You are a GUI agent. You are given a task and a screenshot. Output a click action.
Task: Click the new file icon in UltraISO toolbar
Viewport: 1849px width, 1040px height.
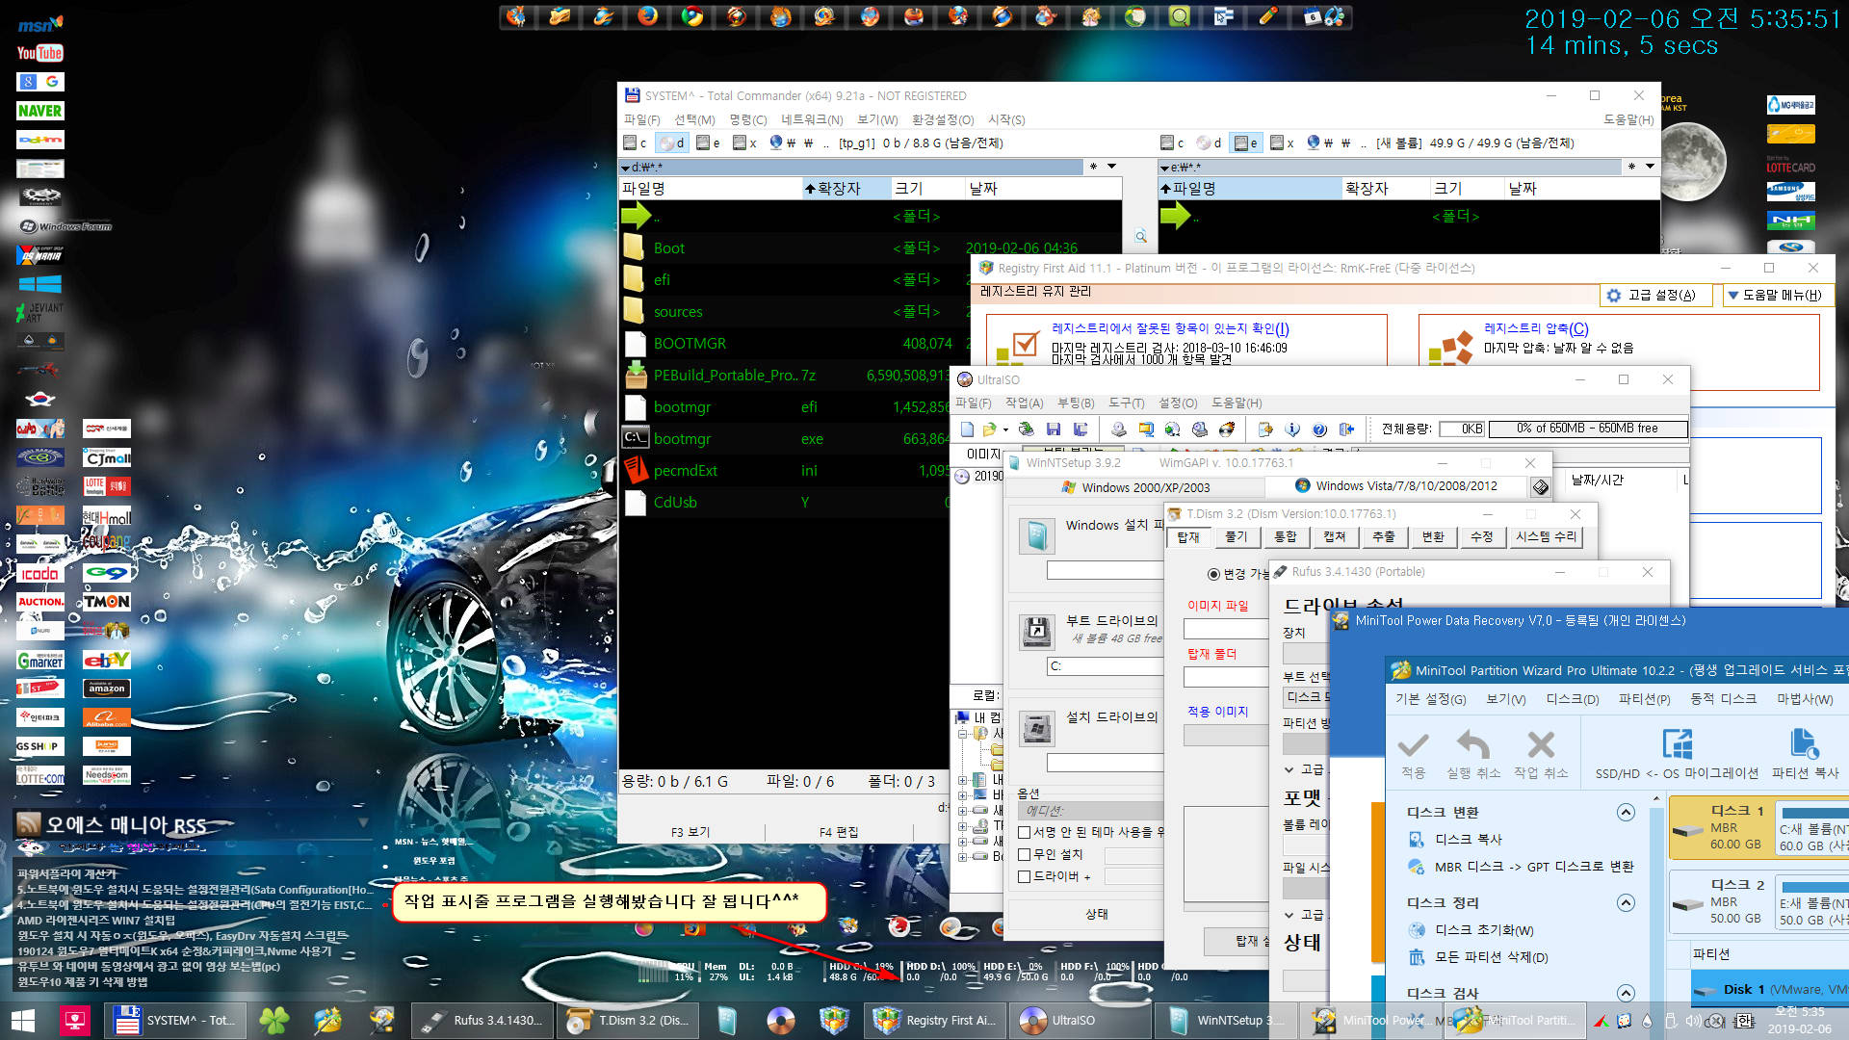click(967, 429)
